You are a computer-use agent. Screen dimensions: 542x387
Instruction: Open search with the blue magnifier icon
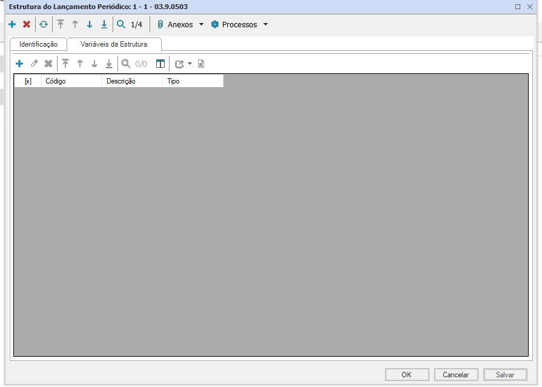tap(121, 25)
